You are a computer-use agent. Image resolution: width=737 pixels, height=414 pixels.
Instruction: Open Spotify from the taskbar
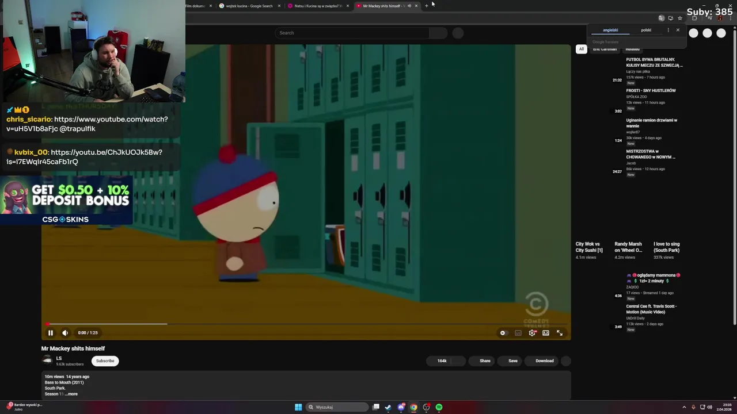coord(439,407)
